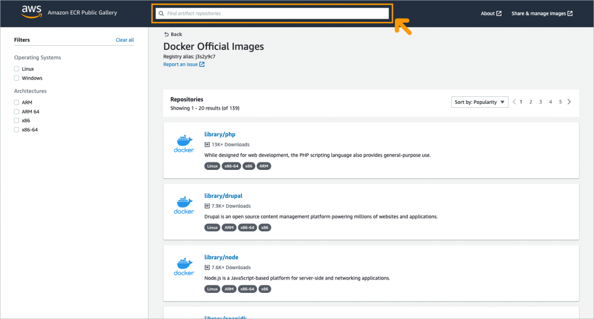
Task: Click the 13K+ Downloads text
Action: 230,144
